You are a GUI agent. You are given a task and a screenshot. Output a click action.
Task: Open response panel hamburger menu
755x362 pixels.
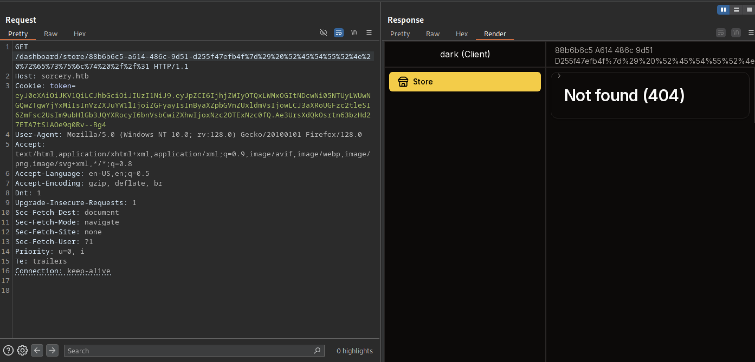(x=751, y=33)
